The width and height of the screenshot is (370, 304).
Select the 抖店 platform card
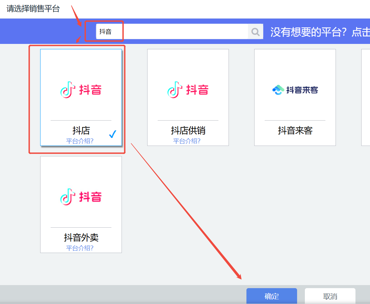pyautogui.click(x=81, y=97)
